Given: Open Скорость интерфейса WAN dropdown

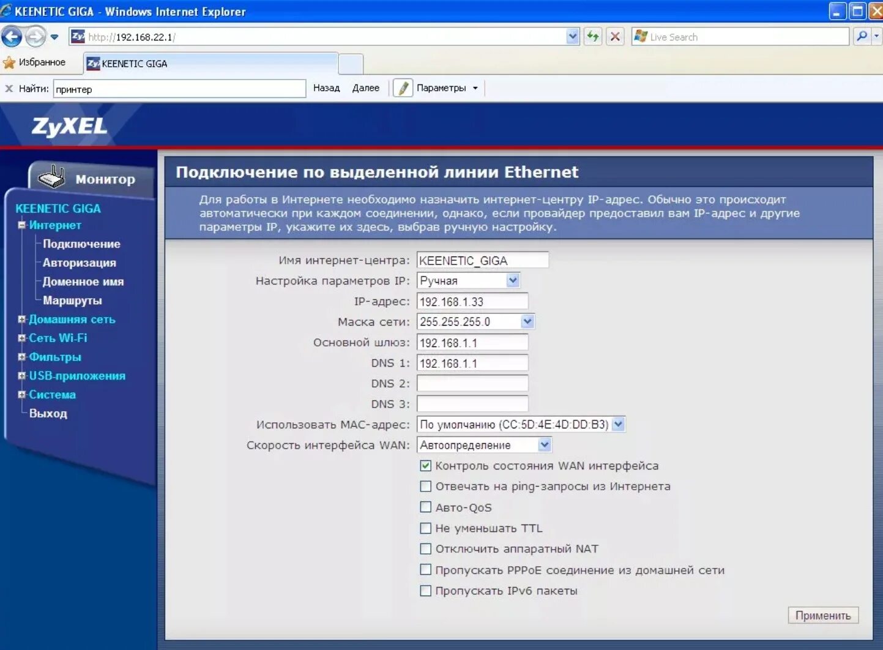Looking at the screenshot, I should point(485,445).
